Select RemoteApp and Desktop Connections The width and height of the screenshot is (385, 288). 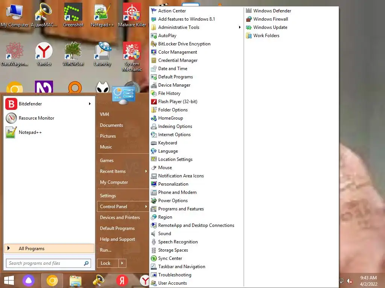click(196, 225)
